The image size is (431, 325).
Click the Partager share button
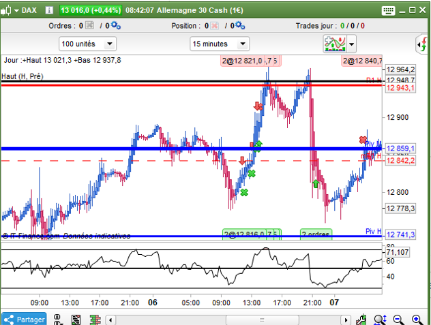[24, 320]
